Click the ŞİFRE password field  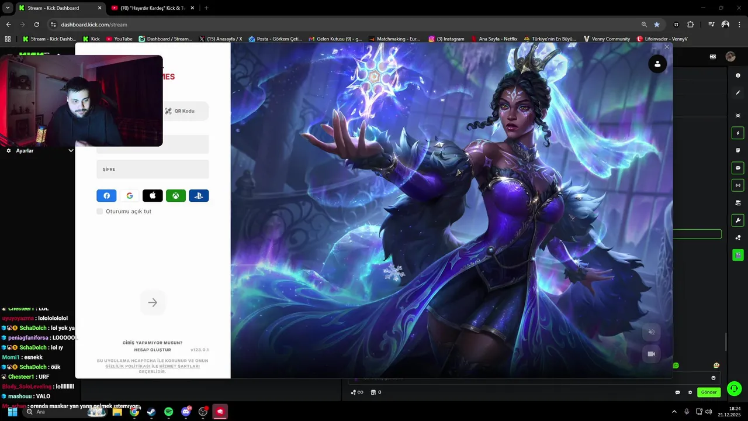(x=153, y=169)
